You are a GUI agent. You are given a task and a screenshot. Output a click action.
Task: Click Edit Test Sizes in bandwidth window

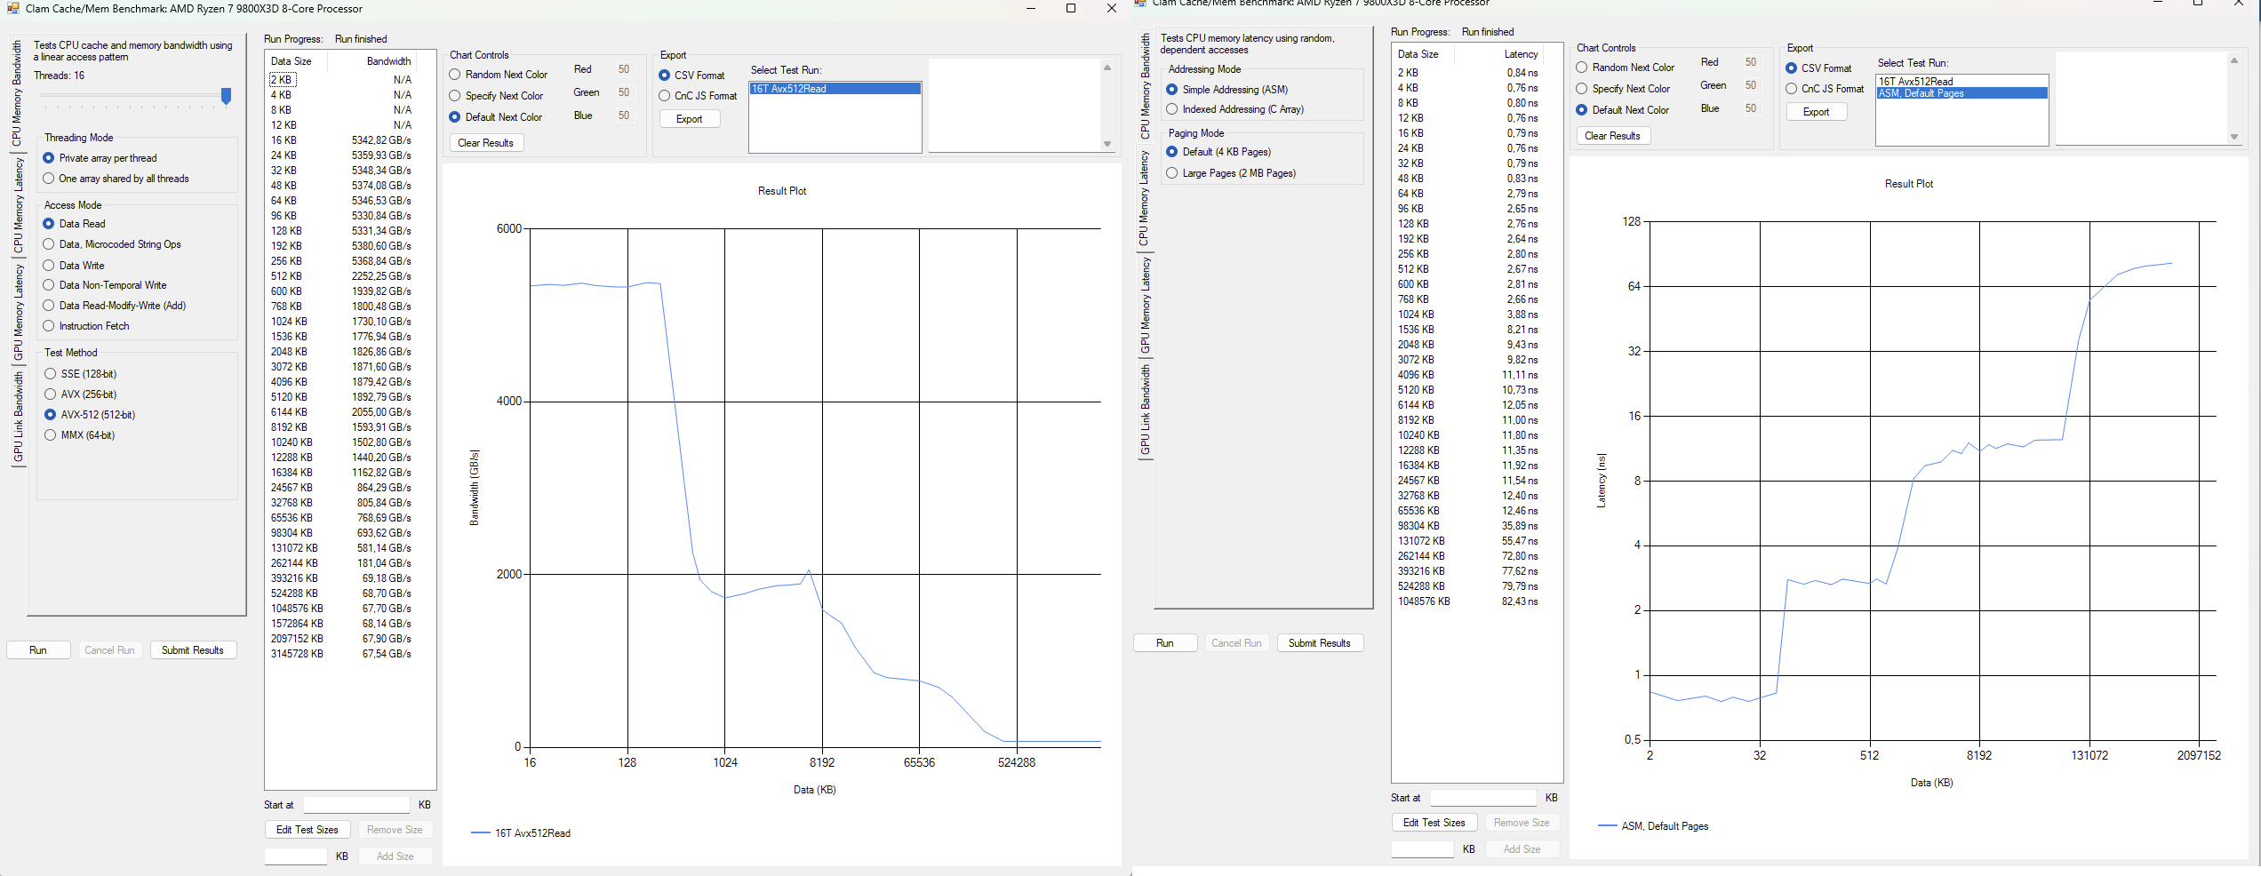tap(308, 830)
